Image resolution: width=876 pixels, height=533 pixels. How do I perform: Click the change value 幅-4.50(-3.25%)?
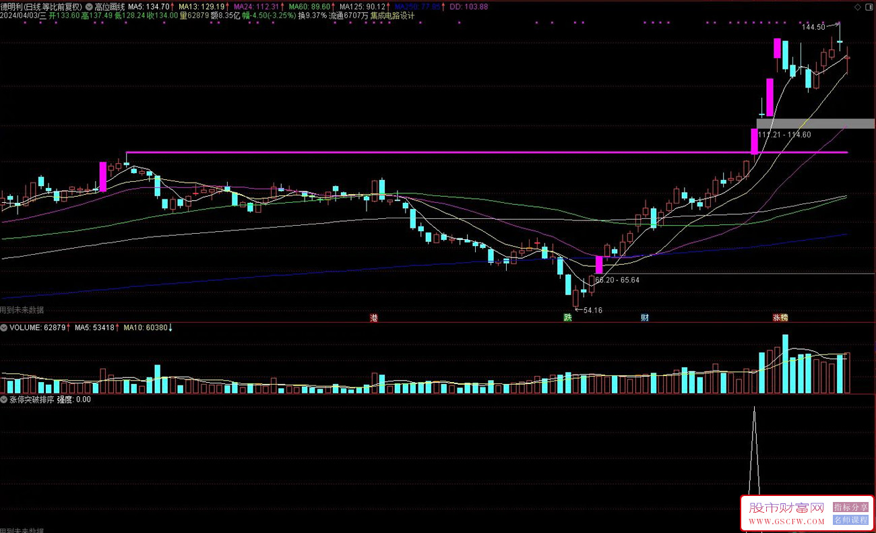pyautogui.click(x=269, y=15)
